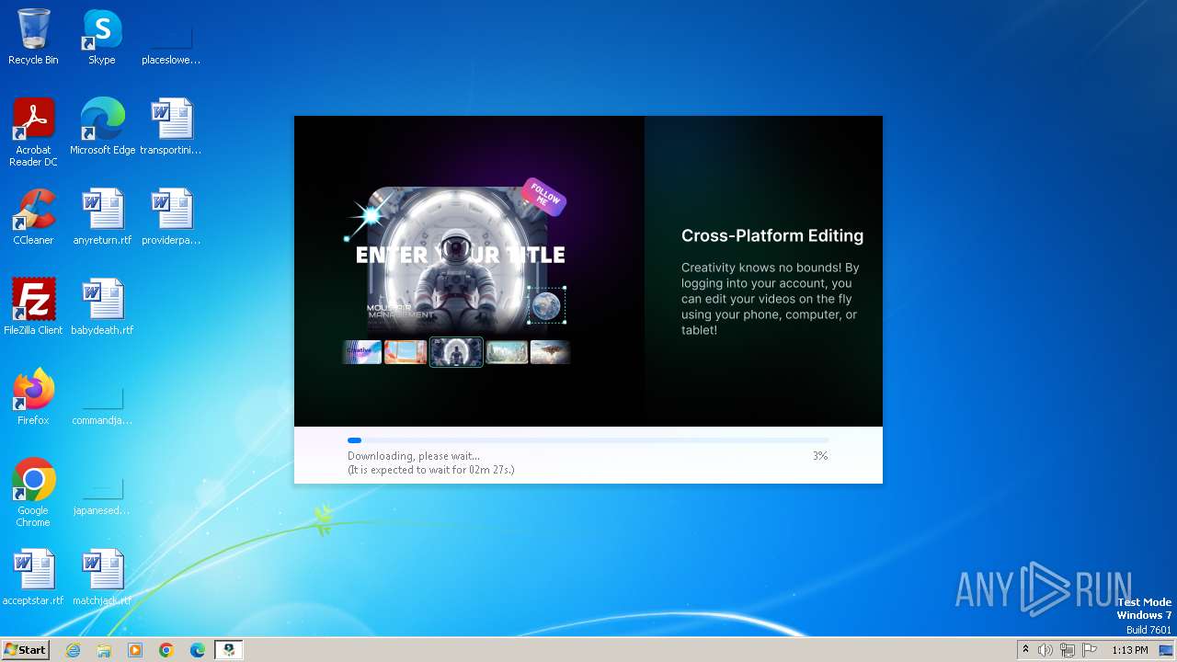Click the 3% progress percentage

[x=820, y=456]
